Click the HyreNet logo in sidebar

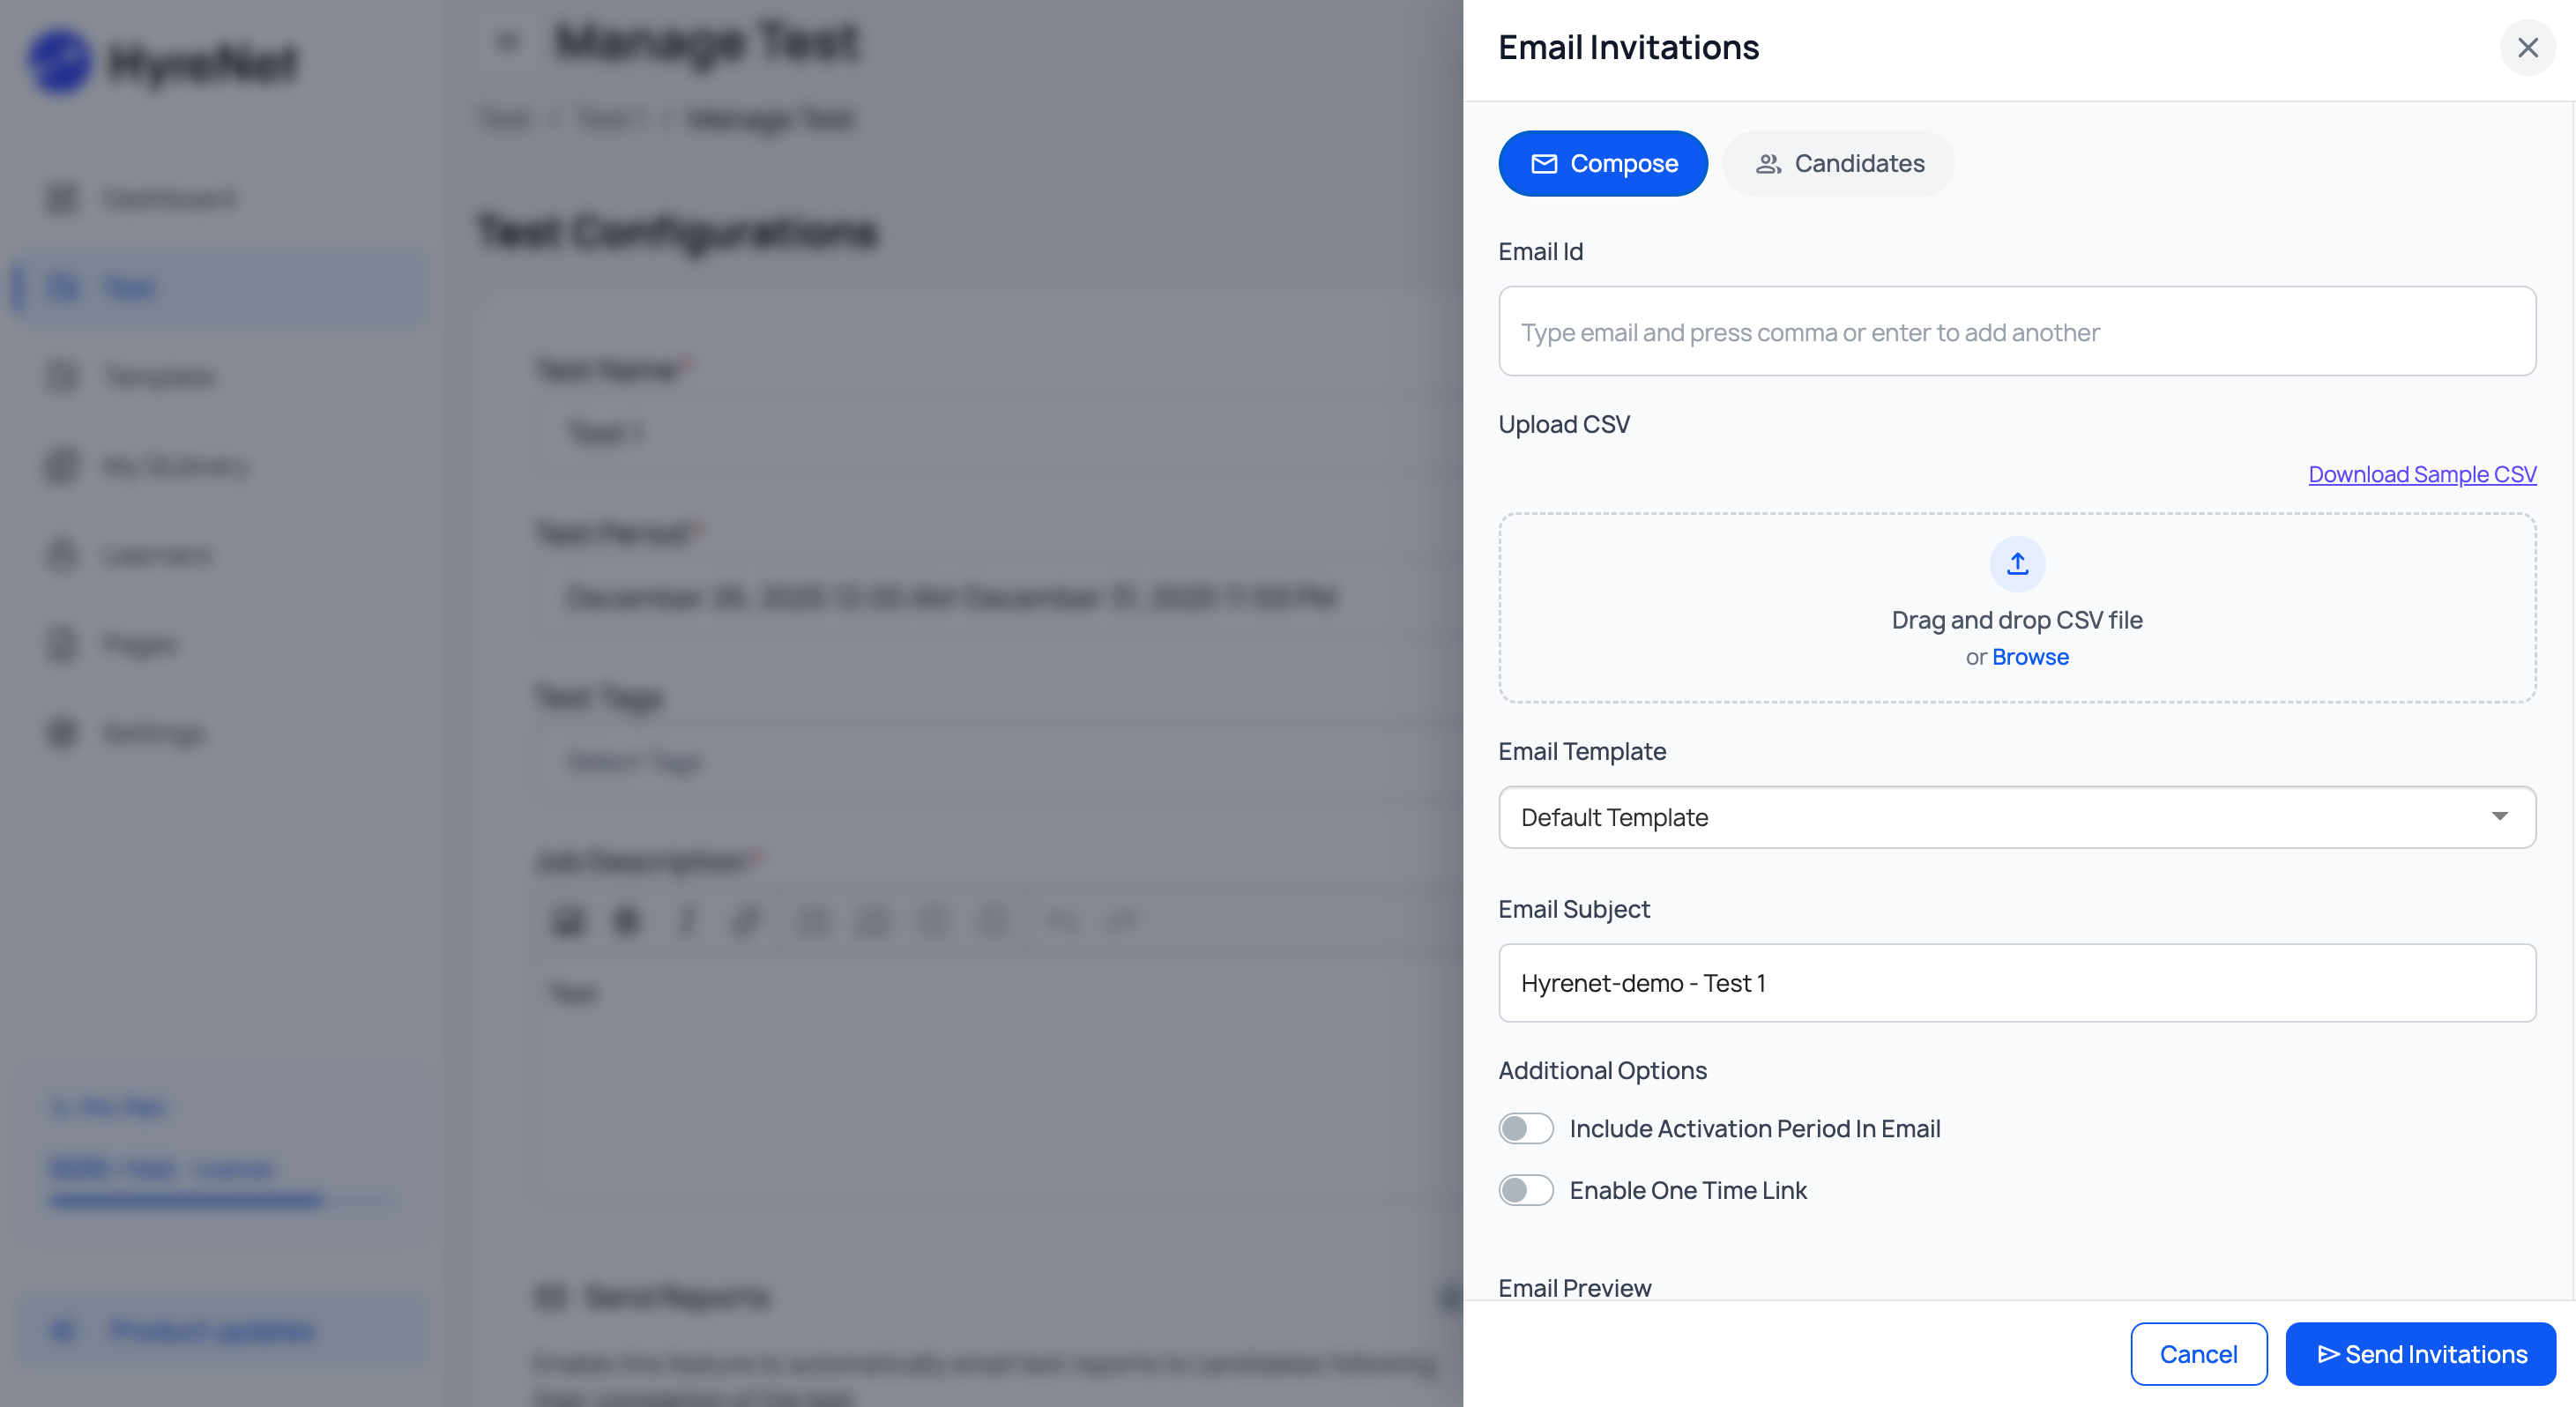point(163,62)
